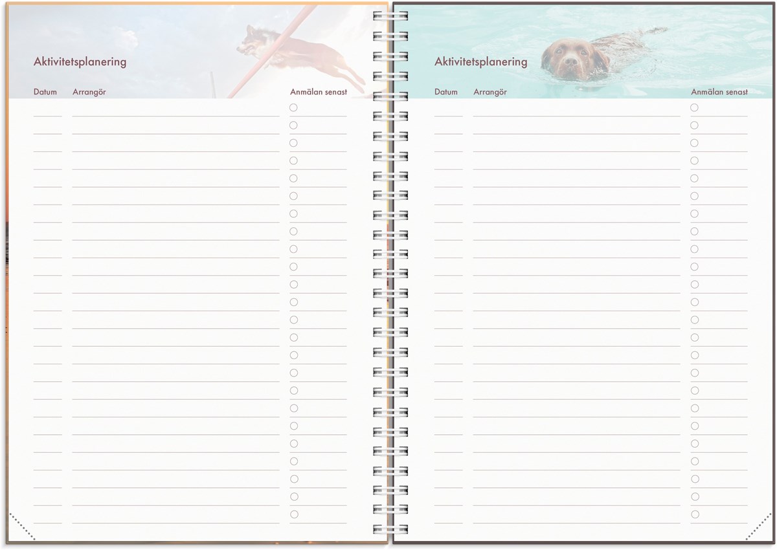Click the Datum header on the right page
Image resolution: width=777 pixels, height=550 pixels.
[446, 92]
